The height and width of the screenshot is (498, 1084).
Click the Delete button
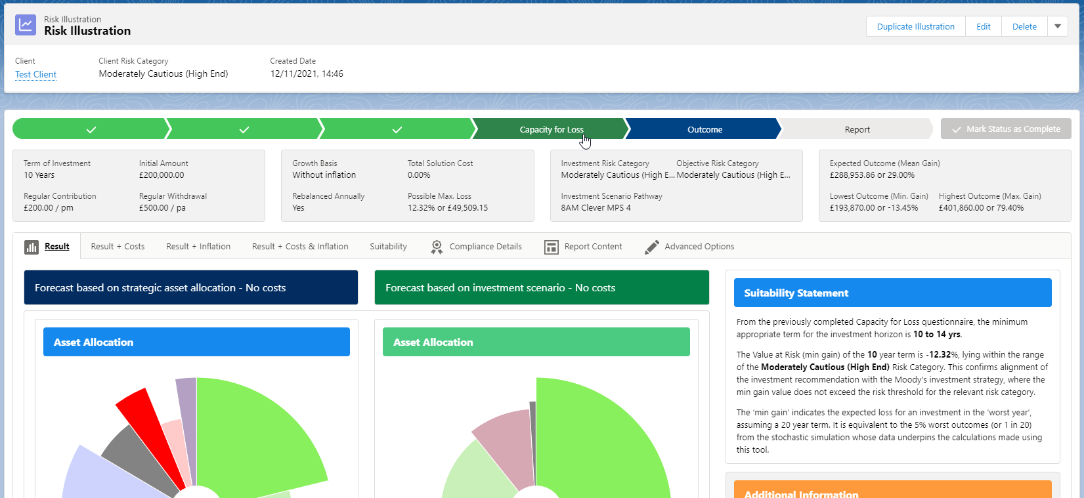coord(1024,26)
